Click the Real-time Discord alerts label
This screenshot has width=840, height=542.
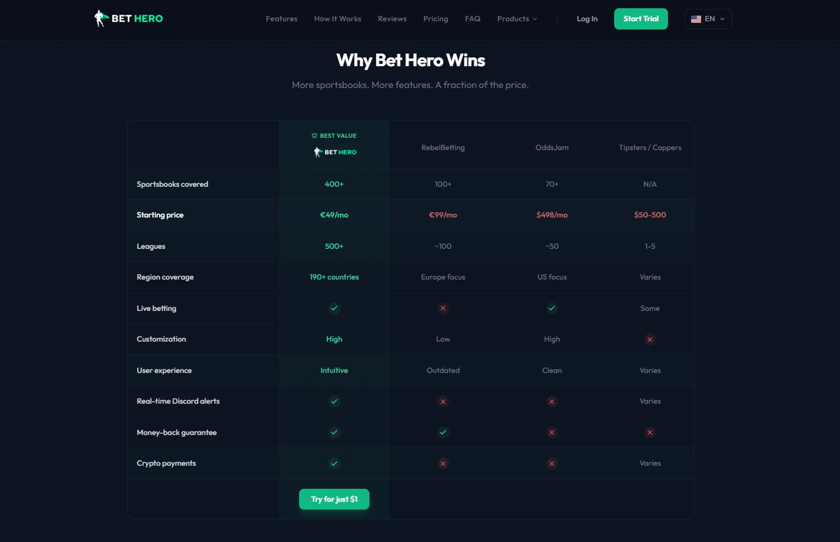coord(178,401)
